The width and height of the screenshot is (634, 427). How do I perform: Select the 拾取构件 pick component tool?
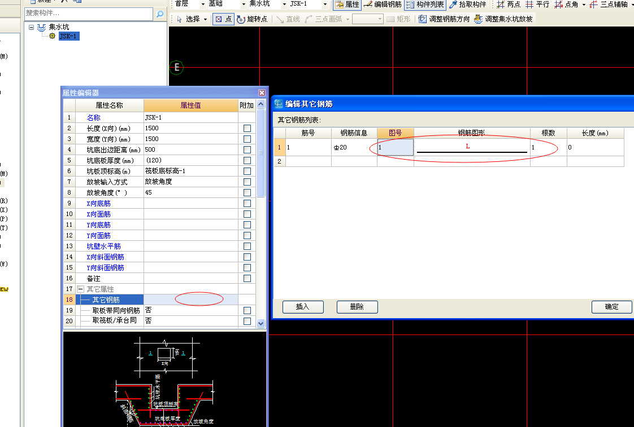click(x=468, y=5)
